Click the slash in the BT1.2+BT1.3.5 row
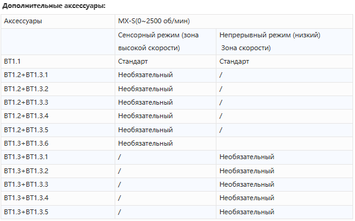This screenshot has width=355, height=221. (221, 130)
